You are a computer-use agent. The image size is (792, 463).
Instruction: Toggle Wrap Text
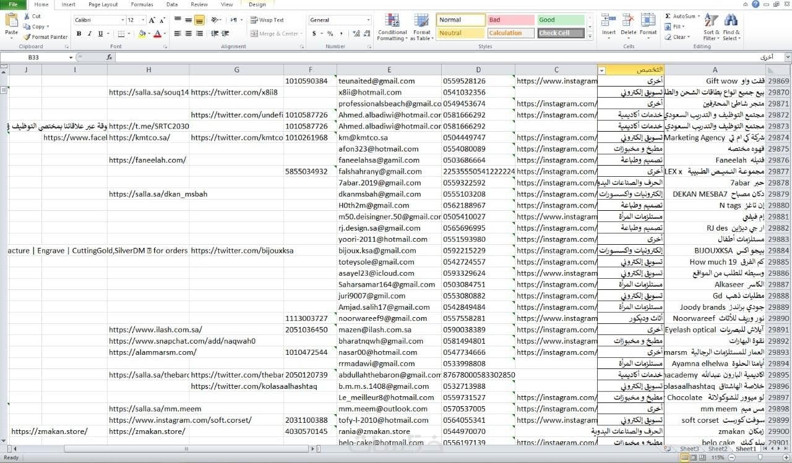pos(267,20)
